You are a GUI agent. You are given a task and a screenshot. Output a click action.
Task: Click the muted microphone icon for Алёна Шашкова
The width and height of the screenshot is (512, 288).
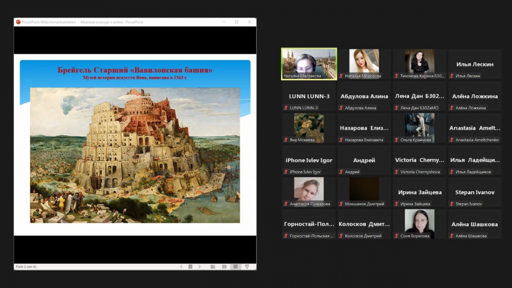(452, 236)
